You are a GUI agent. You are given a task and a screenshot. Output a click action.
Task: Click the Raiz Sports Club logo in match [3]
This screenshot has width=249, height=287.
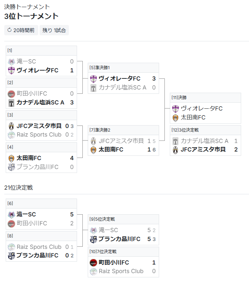pyautogui.click(x=11, y=135)
